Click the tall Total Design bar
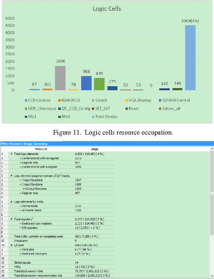The width and height of the screenshot is (214, 279). tap(190, 58)
